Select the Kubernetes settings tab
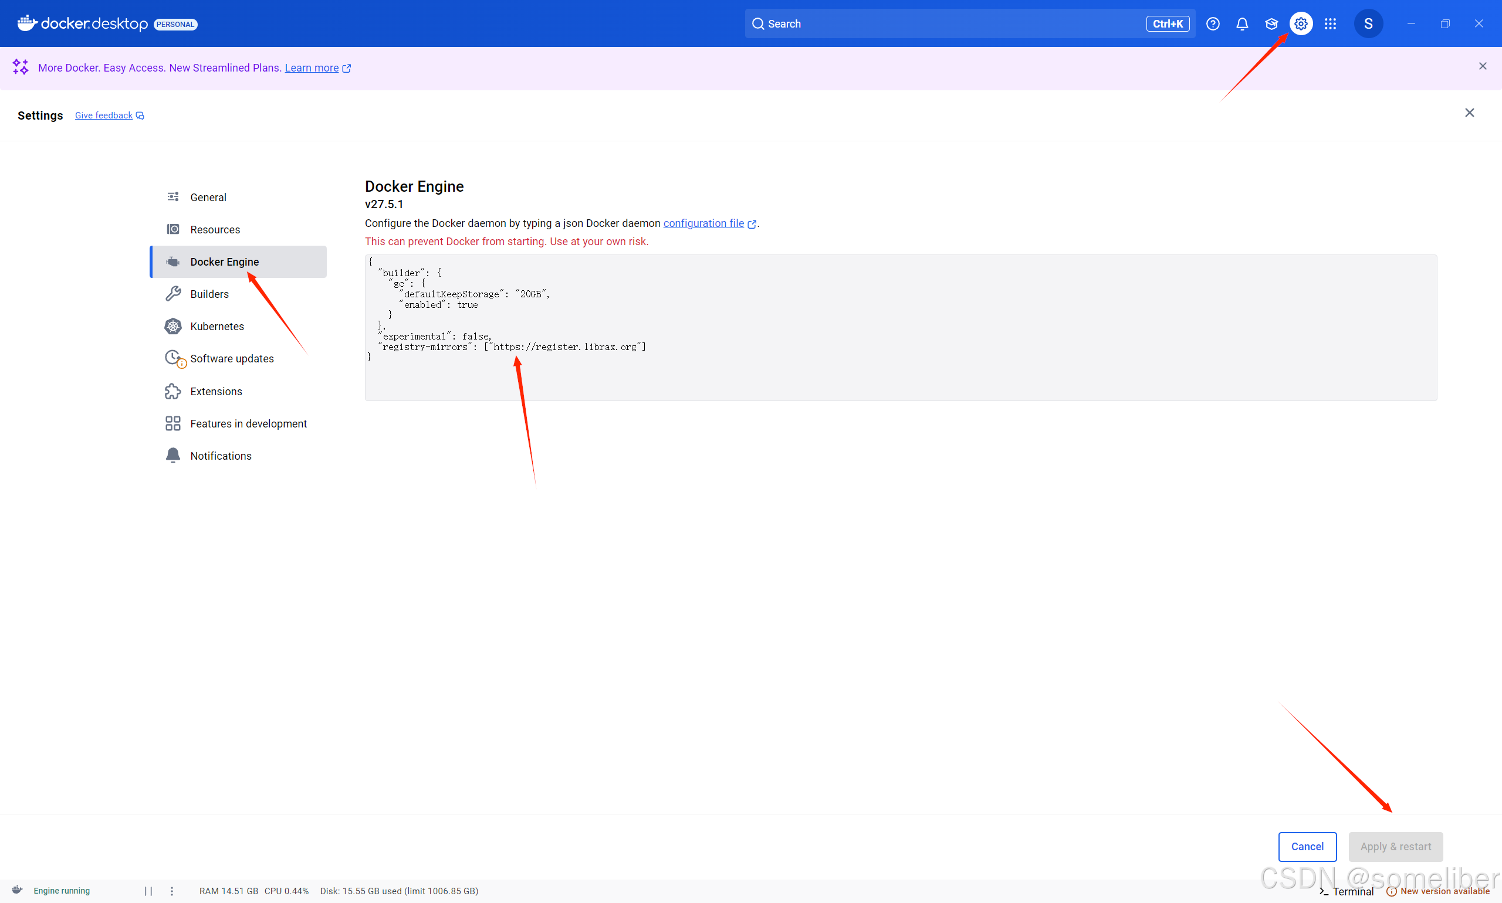The width and height of the screenshot is (1502, 903). coord(239,326)
